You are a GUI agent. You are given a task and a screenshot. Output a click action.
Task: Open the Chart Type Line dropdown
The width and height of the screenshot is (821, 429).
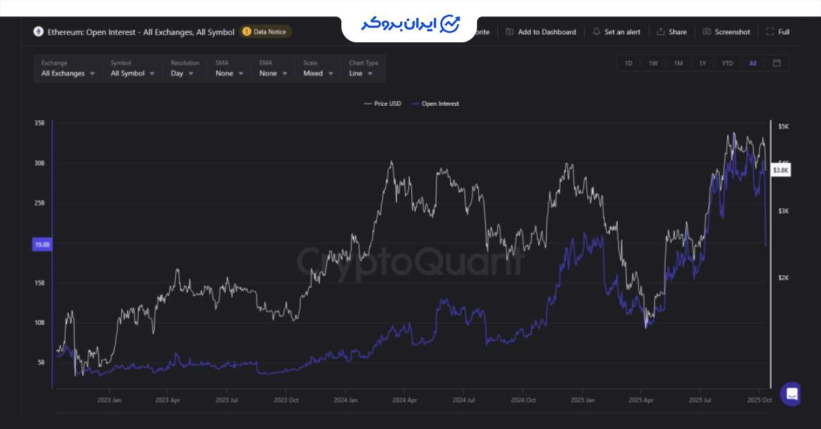[x=361, y=73]
